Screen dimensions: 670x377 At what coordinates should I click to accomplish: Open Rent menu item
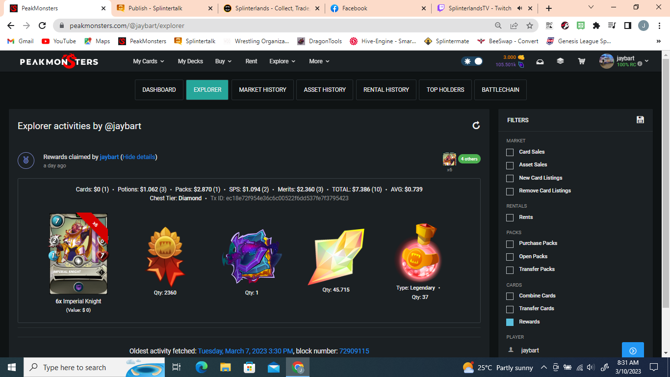pos(251,61)
